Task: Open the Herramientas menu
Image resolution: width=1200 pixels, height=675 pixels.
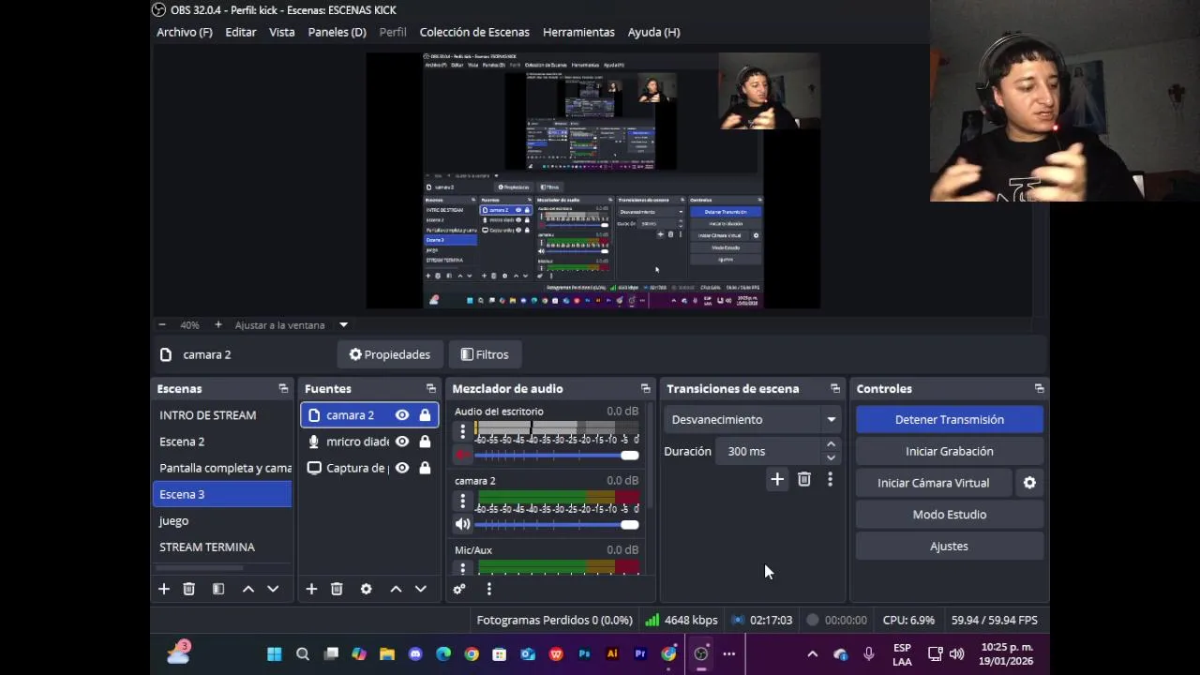Action: coord(578,32)
